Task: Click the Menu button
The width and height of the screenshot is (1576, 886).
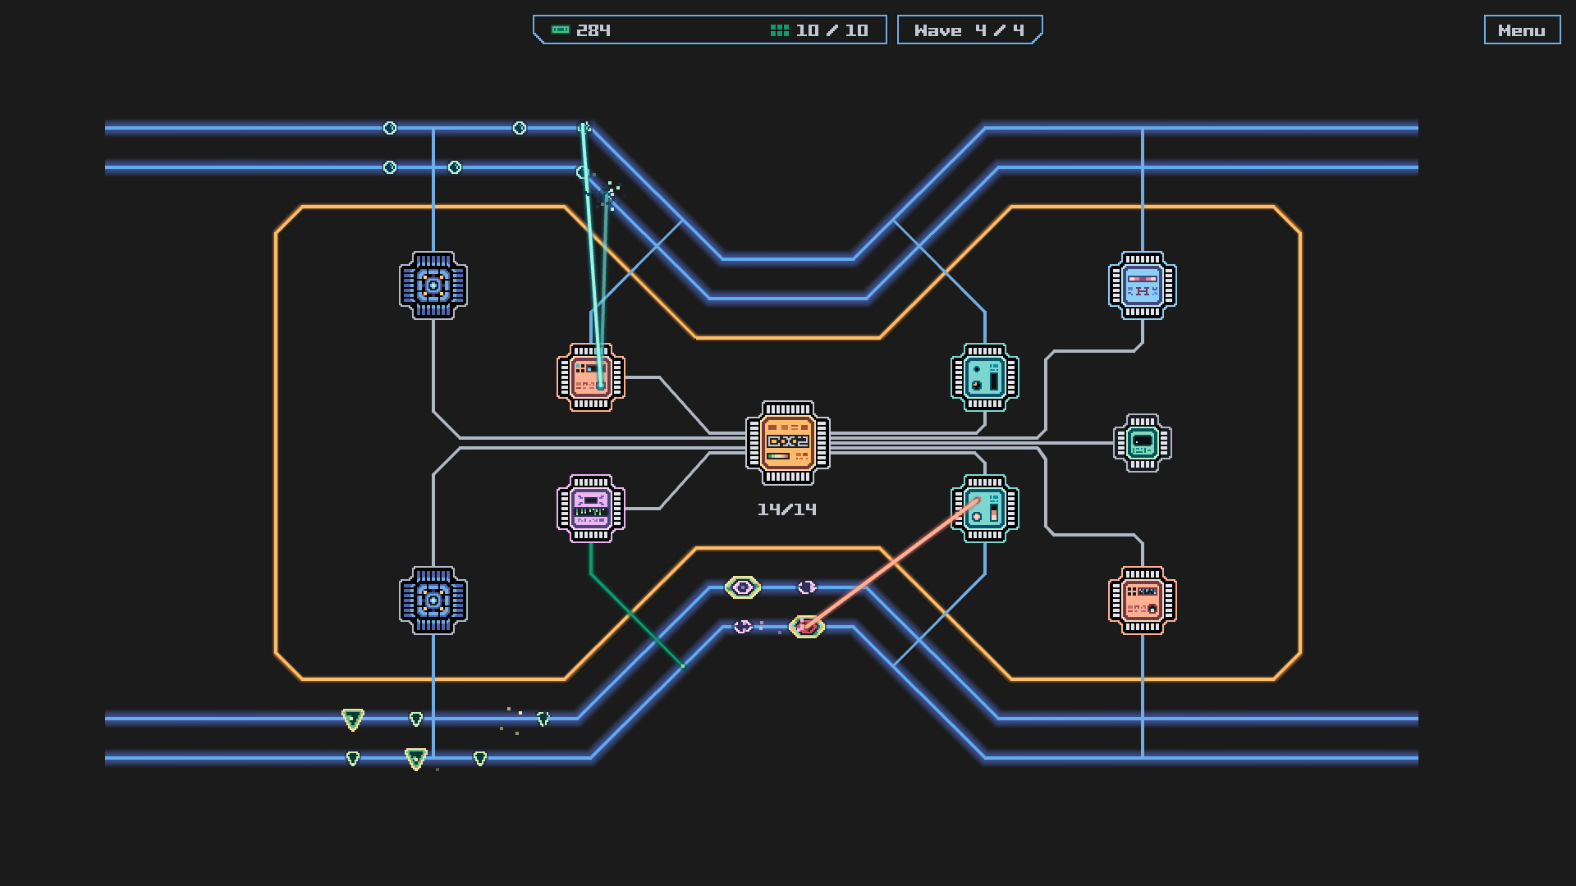Action: click(1521, 30)
